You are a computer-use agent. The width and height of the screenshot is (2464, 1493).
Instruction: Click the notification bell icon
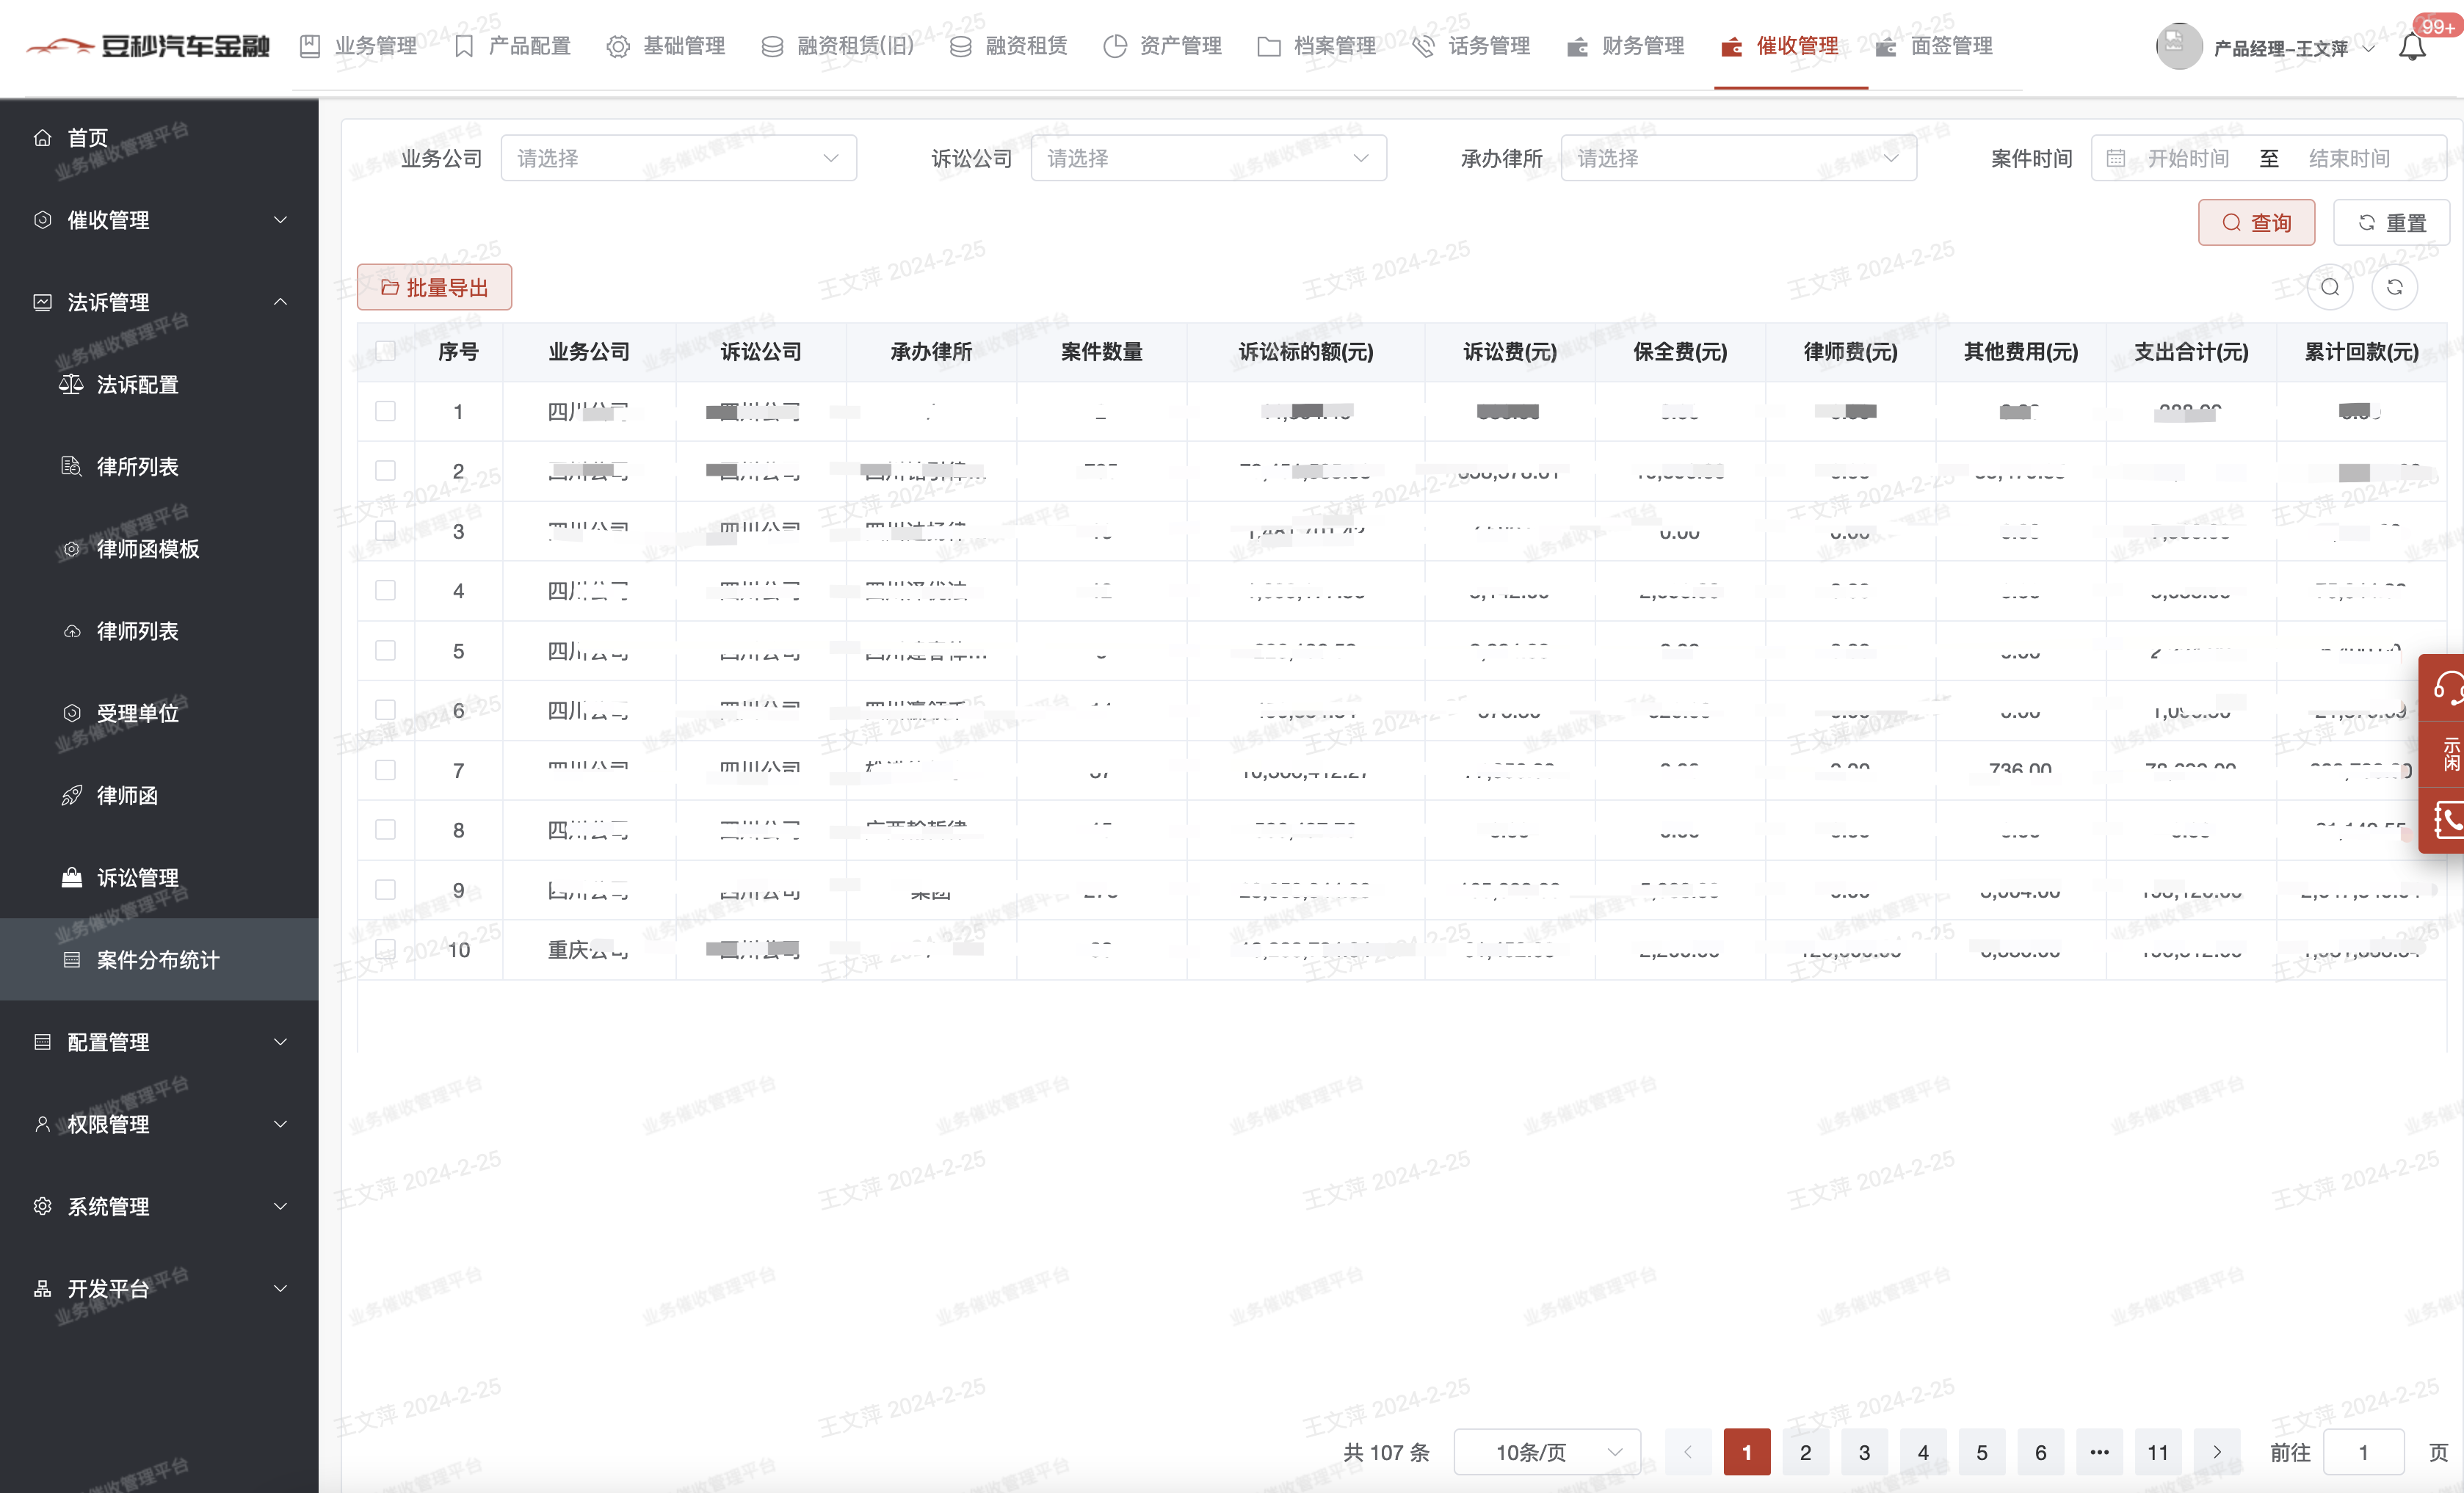[x=2412, y=47]
